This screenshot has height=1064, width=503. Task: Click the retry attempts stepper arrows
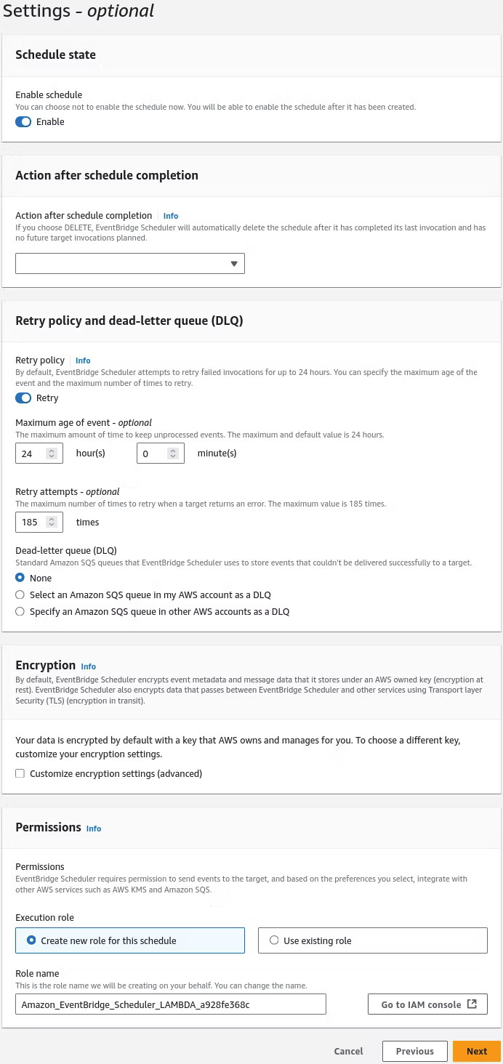(x=52, y=523)
